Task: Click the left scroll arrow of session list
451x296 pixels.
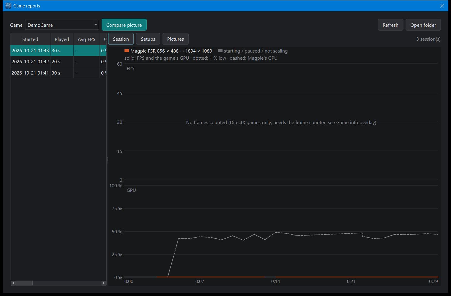Action: point(13,283)
